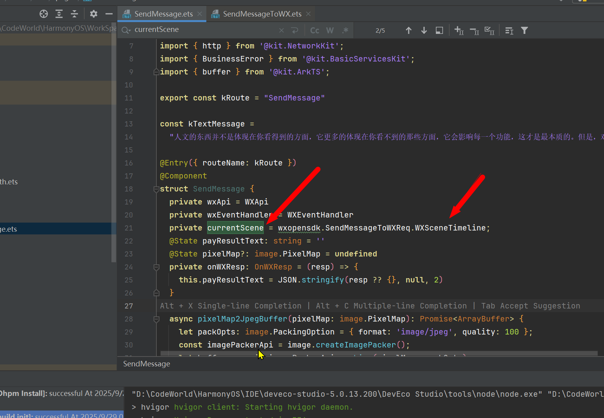
Task: Go to next search occurrence
Action: click(424, 30)
